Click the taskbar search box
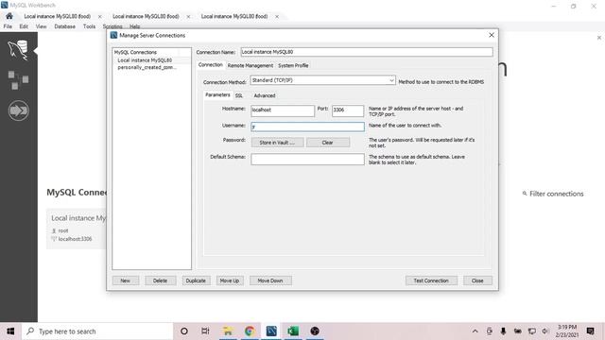This screenshot has width=605, height=340. tap(97, 331)
